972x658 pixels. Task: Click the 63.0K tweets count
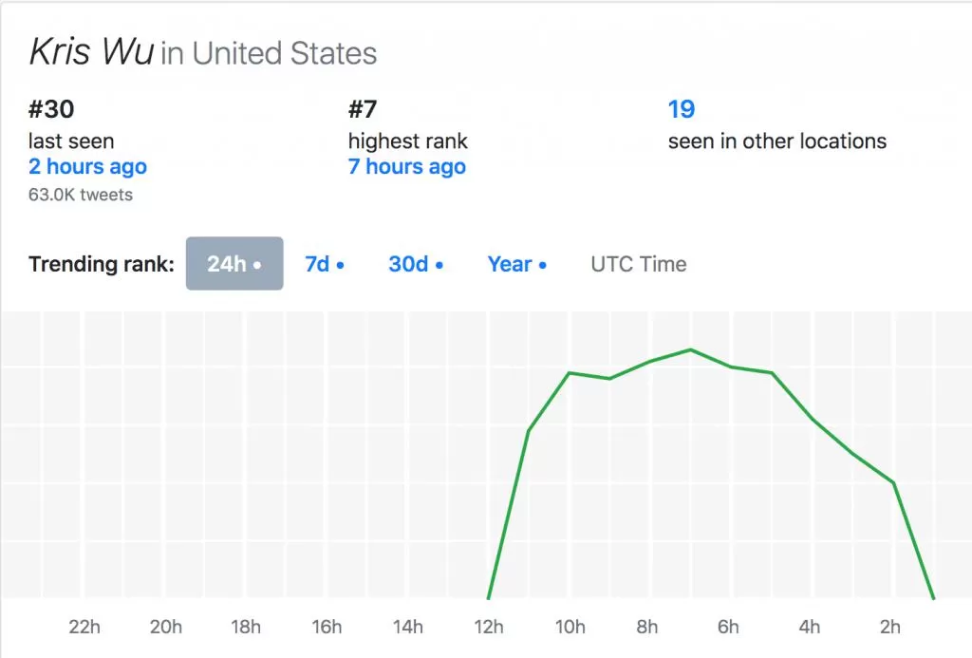click(x=81, y=195)
